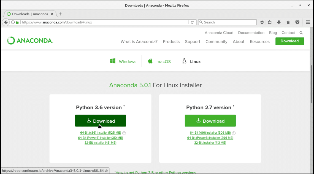Click 32-Bit Installer (413 MB) link

pos(210,143)
